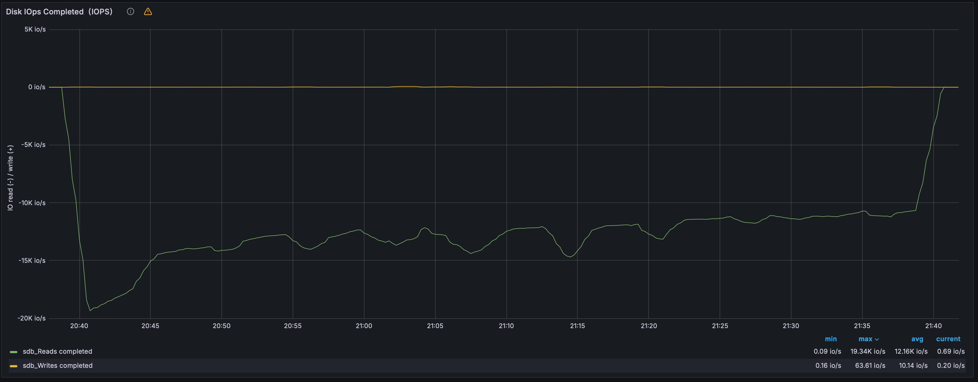The width and height of the screenshot is (978, 382).
Task: Click the 21:00 x-axis time label
Action: (364, 325)
